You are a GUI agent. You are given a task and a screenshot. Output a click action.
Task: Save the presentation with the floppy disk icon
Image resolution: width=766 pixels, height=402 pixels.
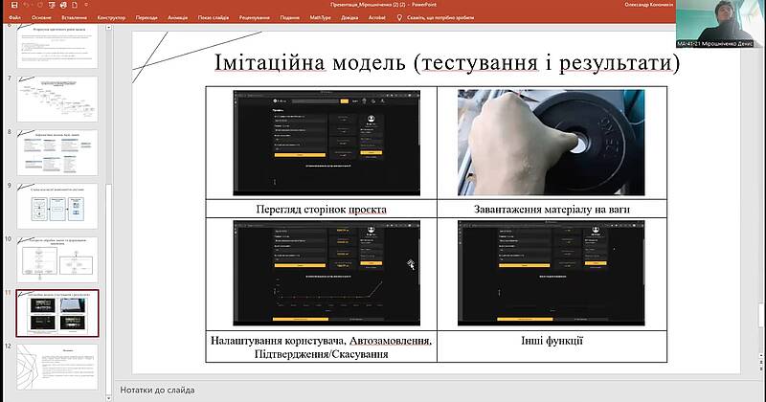pyautogui.click(x=14, y=5)
